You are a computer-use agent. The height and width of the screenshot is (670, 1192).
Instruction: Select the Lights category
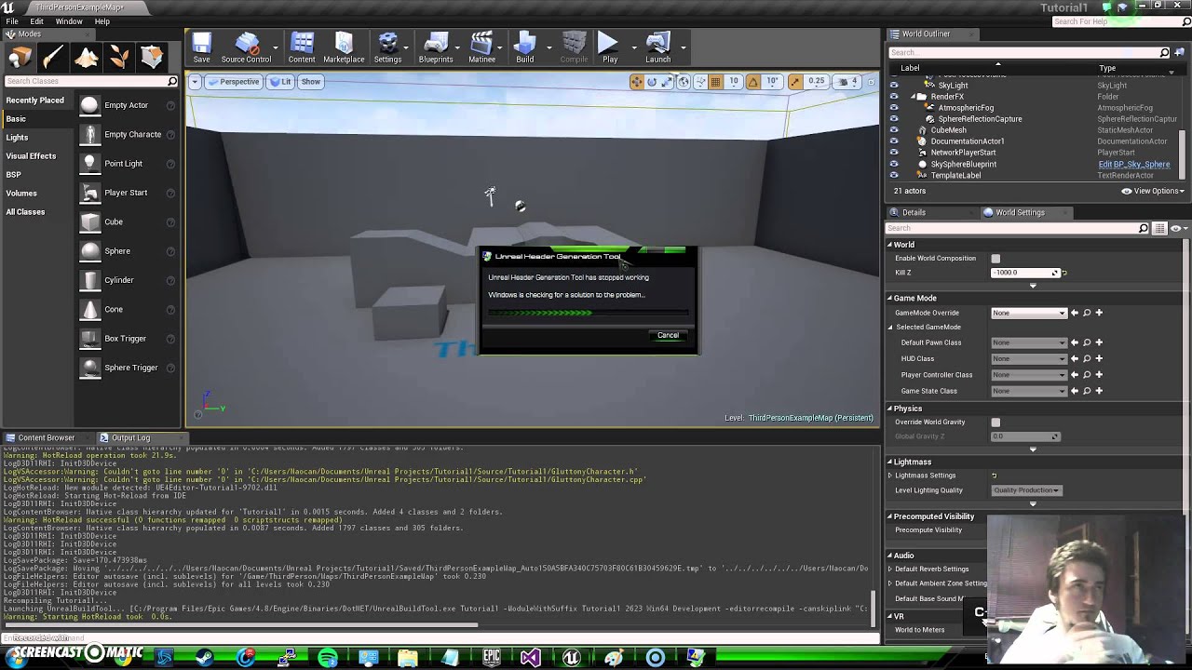pos(17,138)
